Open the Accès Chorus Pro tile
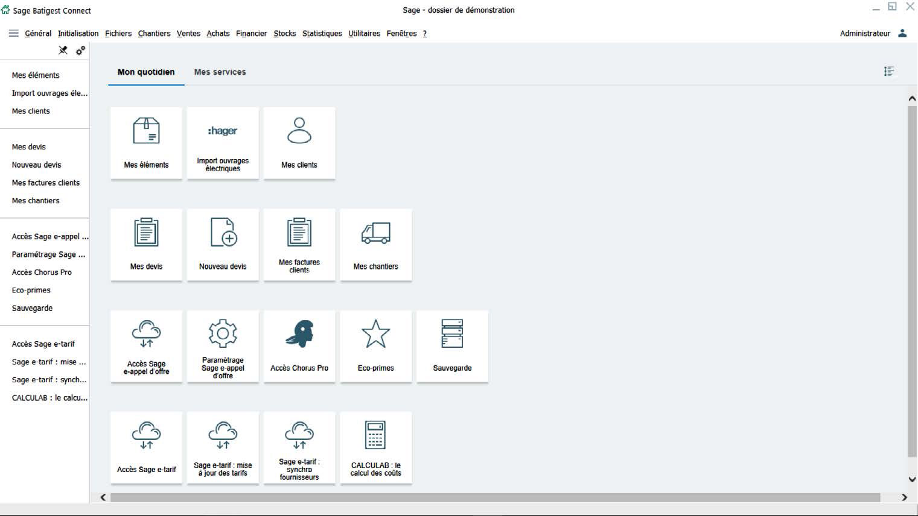The width and height of the screenshot is (918, 516). point(299,346)
